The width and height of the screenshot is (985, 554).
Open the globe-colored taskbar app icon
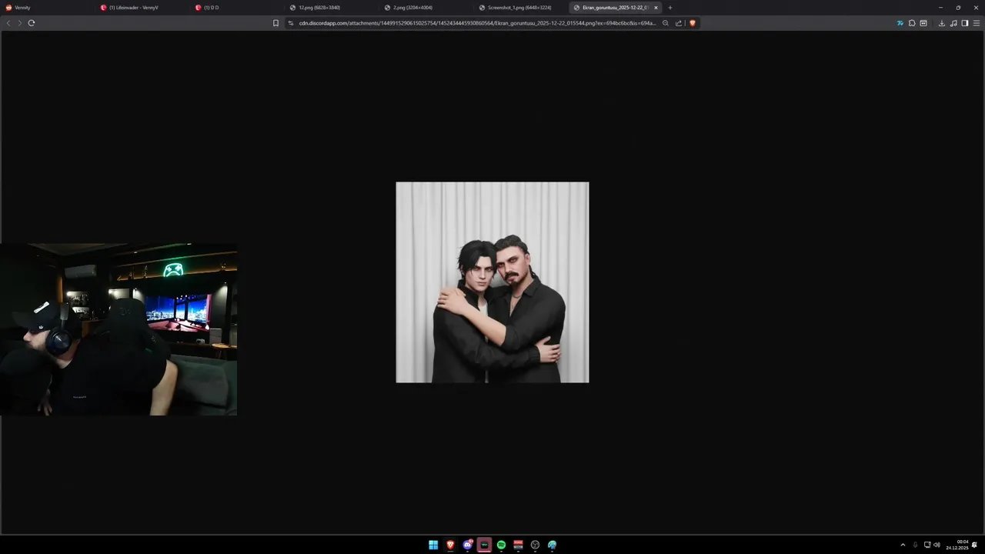tap(552, 545)
